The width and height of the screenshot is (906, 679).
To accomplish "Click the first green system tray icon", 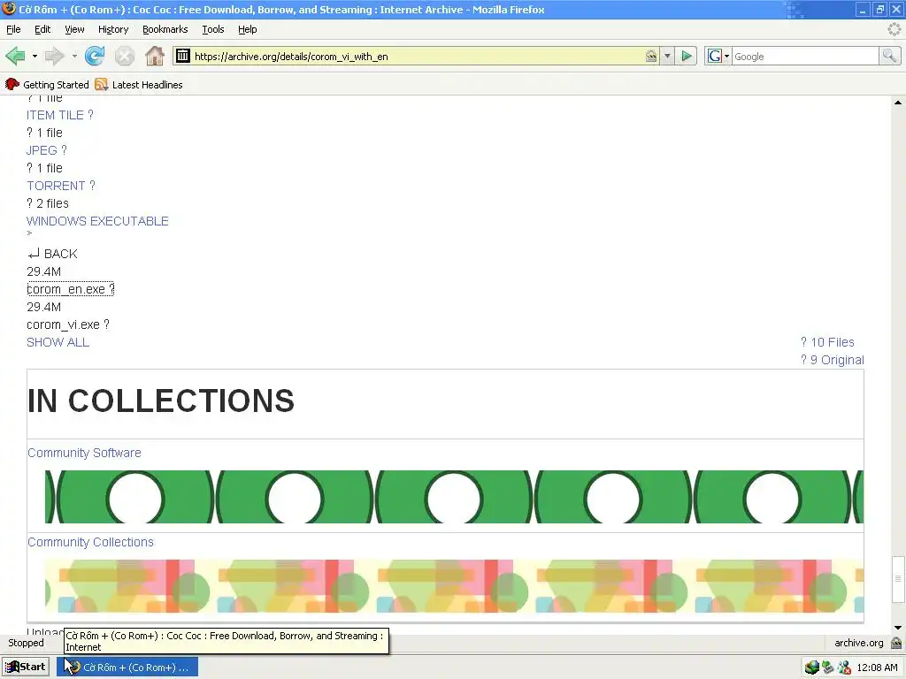I will point(812,668).
